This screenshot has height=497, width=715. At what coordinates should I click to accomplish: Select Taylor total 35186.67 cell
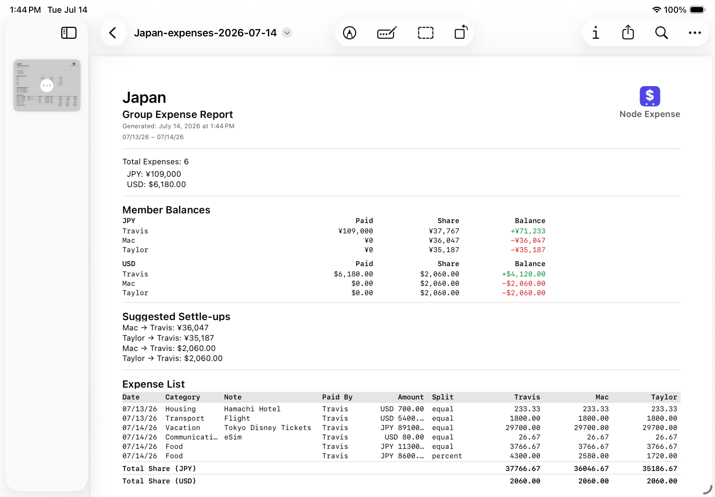[660, 469]
